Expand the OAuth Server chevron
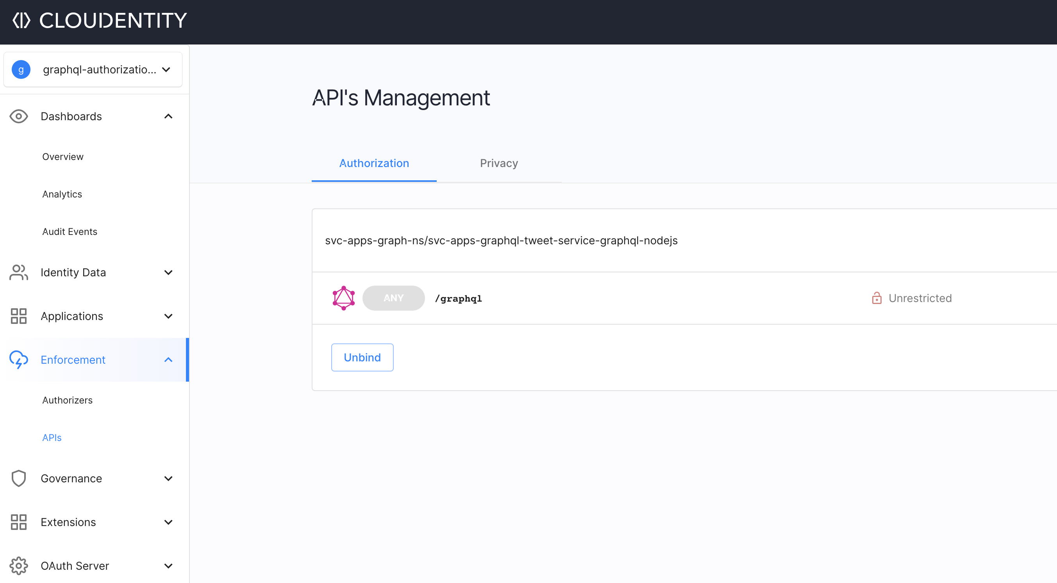 pos(168,566)
